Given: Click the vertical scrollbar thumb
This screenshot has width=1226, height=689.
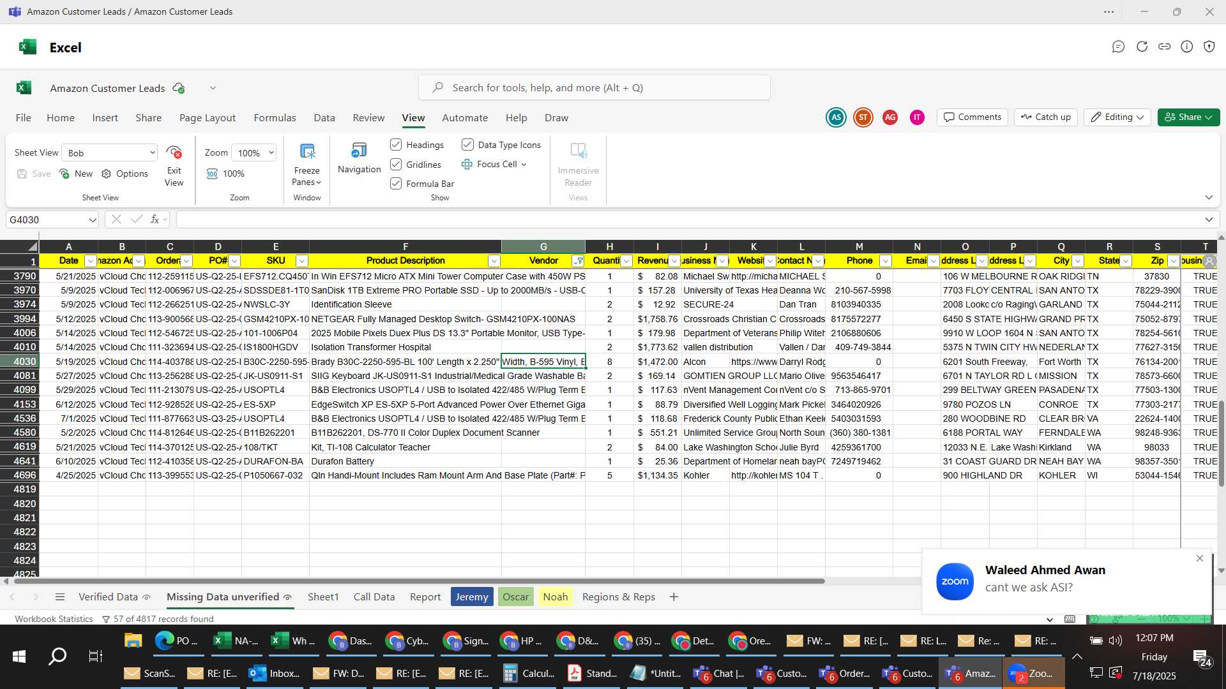Looking at the screenshot, I should click(1222, 443).
